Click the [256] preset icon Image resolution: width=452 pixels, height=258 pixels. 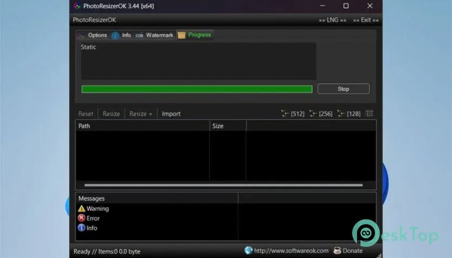coord(313,114)
